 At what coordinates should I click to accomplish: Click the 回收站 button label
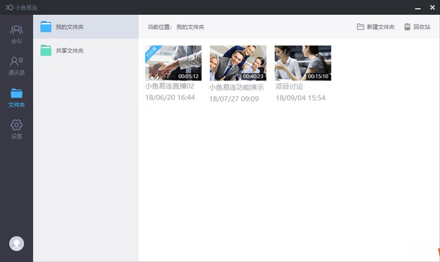(x=422, y=27)
